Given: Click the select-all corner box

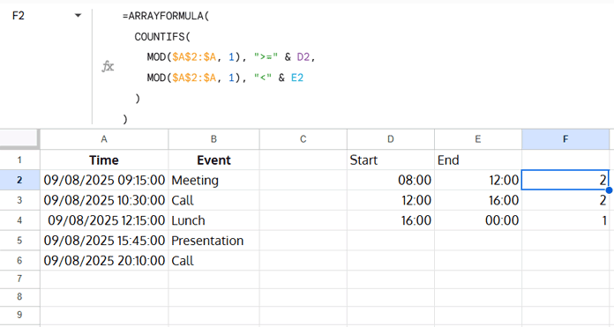Looking at the screenshot, I should click(19, 139).
